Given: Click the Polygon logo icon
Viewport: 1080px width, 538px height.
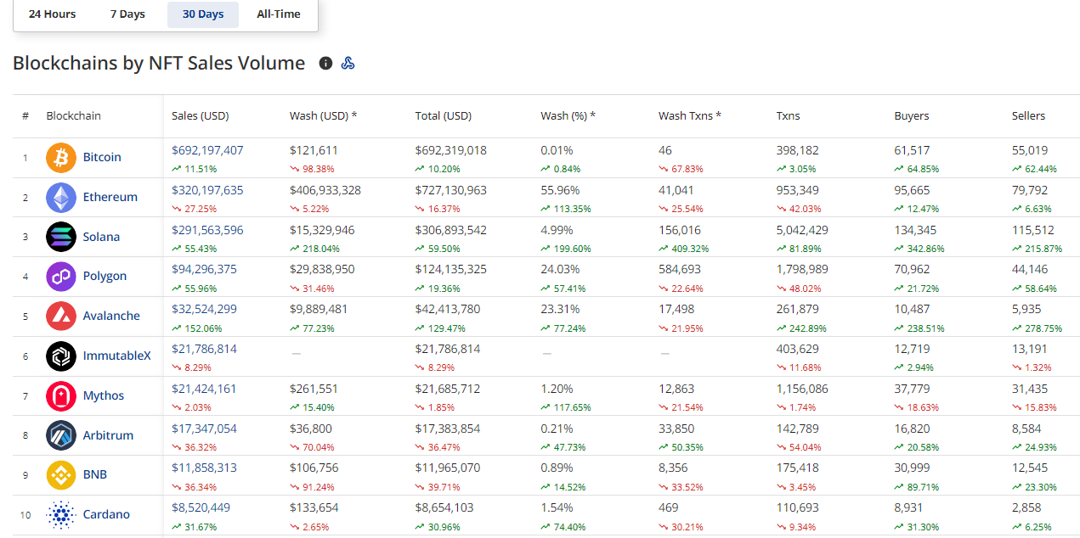Looking at the screenshot, I should tap(61, 277).
